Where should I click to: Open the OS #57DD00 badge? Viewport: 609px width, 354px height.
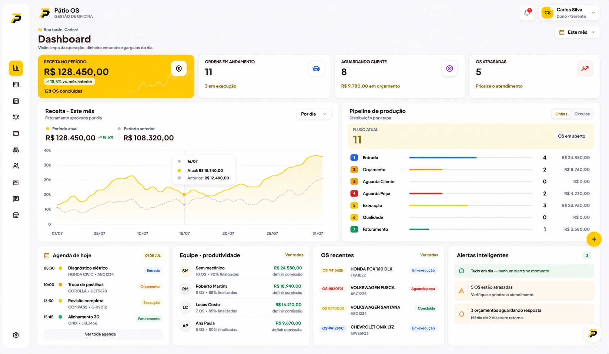332,308
